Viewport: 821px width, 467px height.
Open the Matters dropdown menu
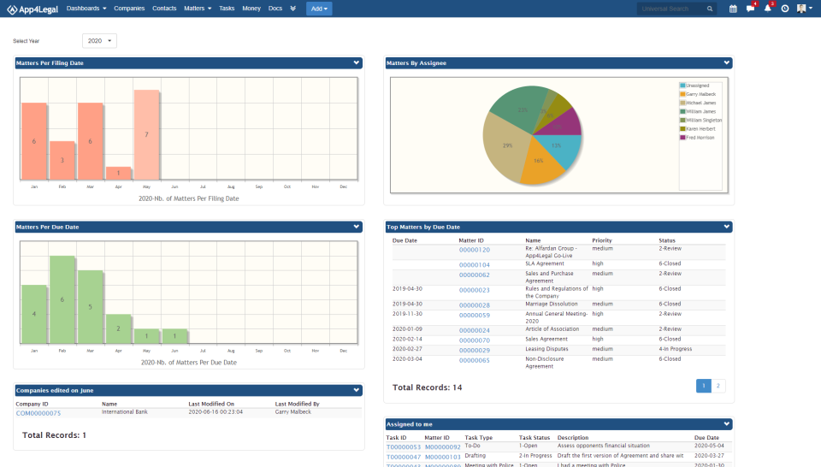(198, 9)
